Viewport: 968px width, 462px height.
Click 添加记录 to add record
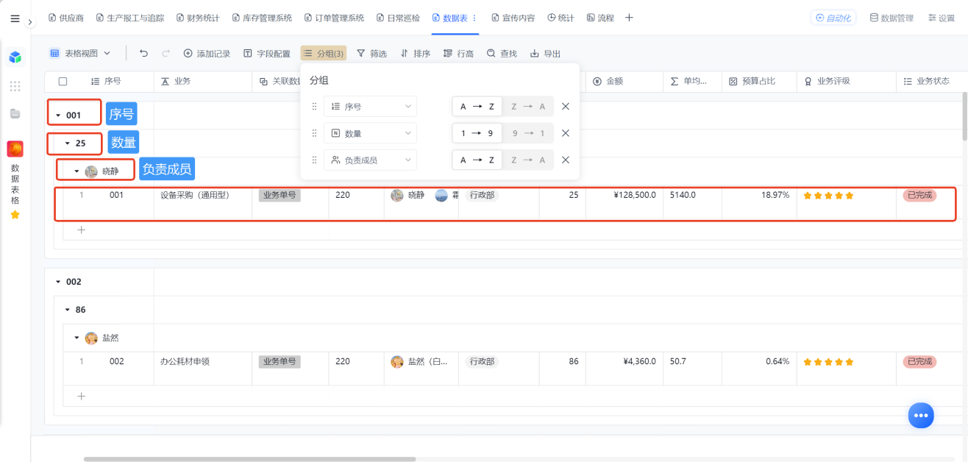click(x=207, y=53)
